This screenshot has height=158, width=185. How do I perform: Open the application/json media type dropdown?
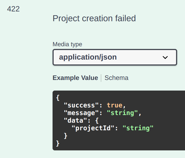click(x=115, y=57)
